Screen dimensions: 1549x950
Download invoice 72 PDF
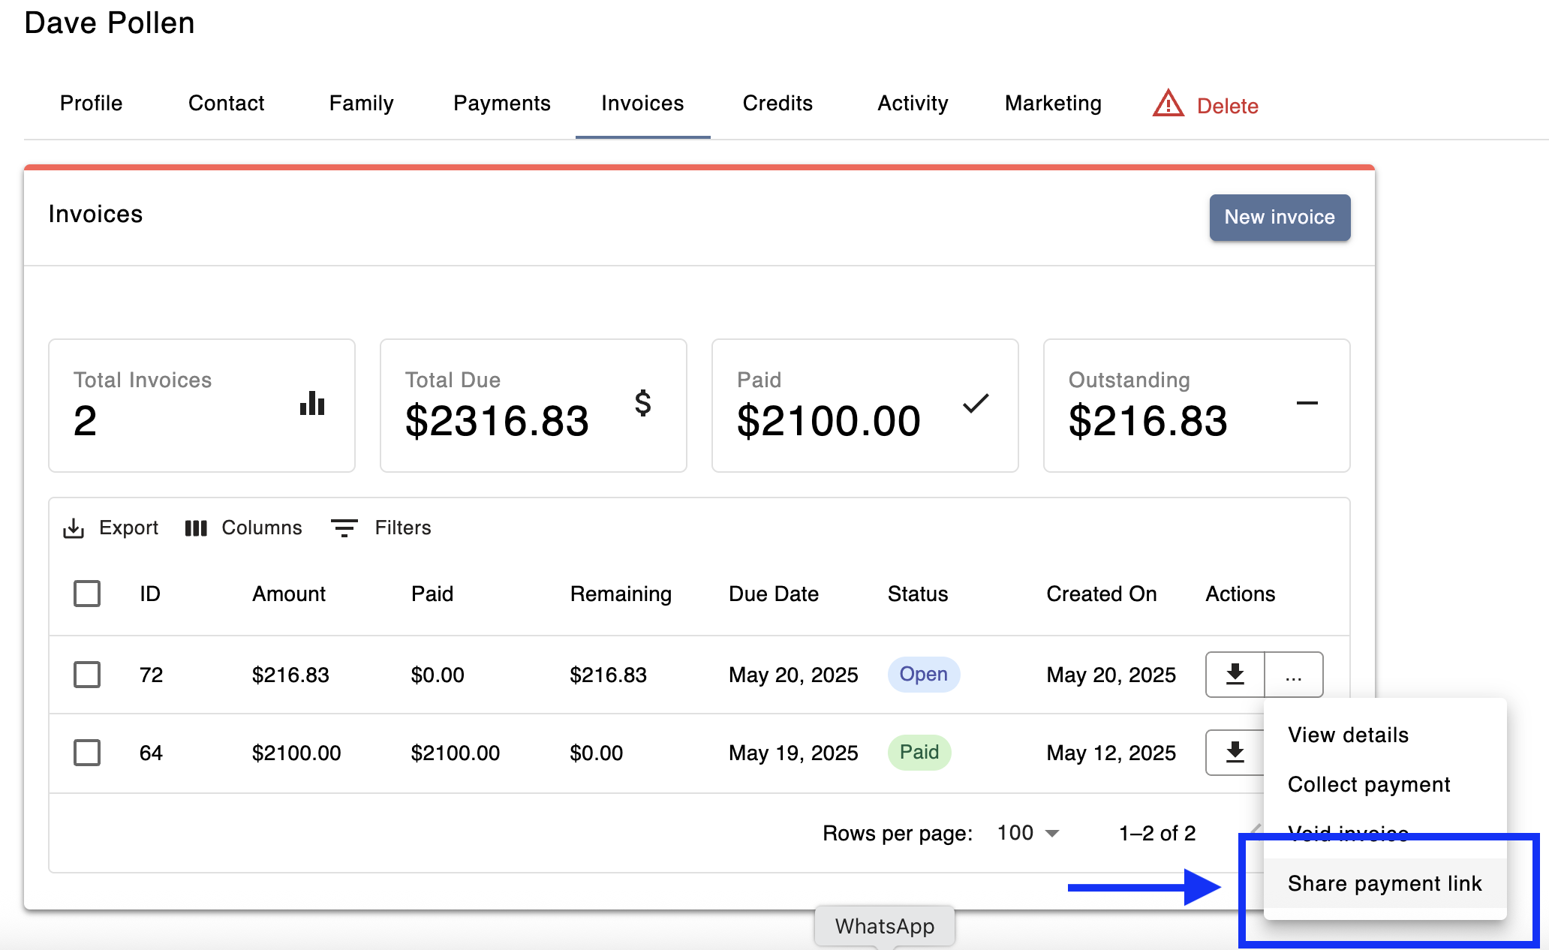click(1235, 675)
